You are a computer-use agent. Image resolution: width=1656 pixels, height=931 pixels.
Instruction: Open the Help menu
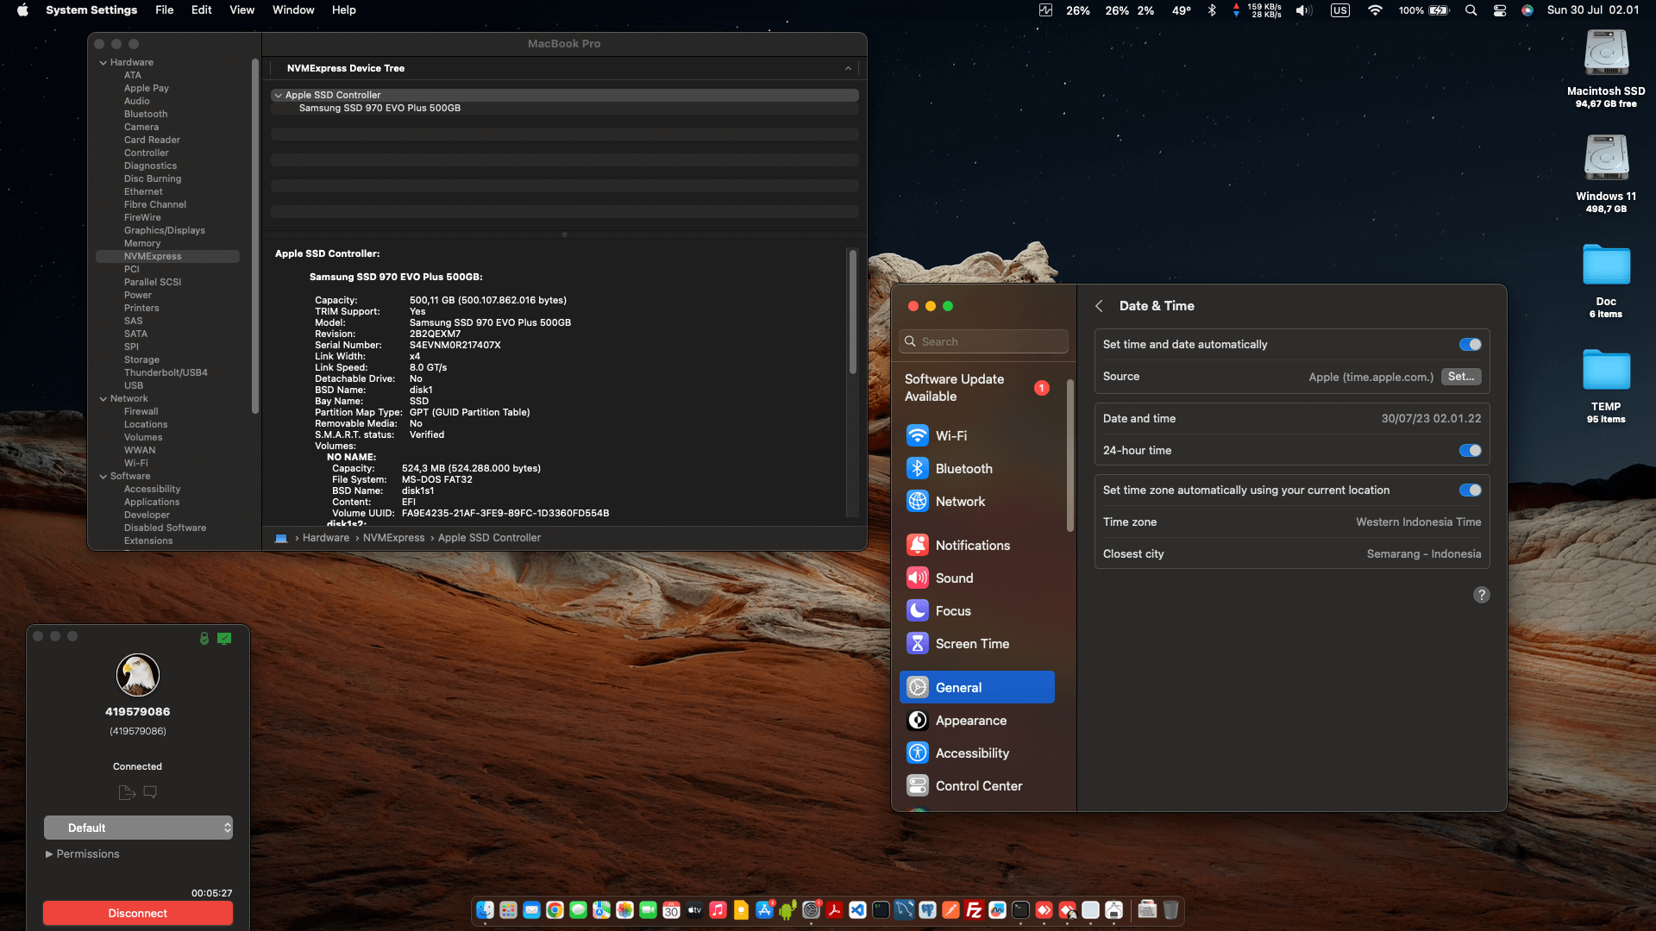[343, 10]
